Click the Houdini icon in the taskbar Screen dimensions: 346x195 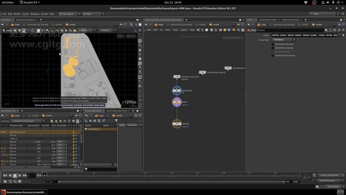tap(3, 192)
